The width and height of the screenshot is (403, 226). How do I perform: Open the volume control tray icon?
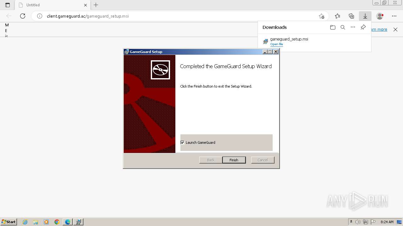pyautogui.click(x=358, y=222)
